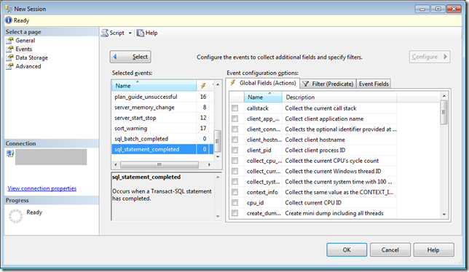Click the Help toolbar icon
Image resolution: width=469 pixels, height=272 pixels.
[x=141, y=33]
